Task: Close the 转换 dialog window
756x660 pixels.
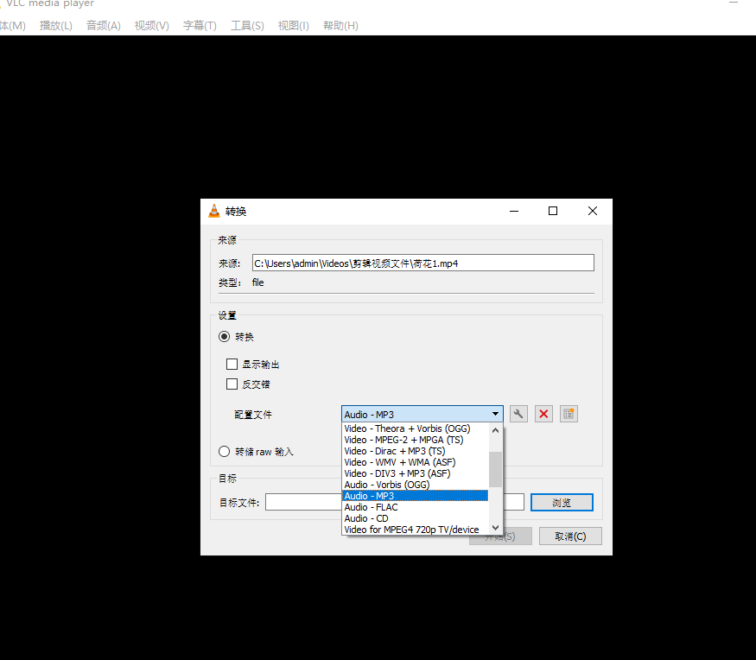Action: [x=593, y=211]
